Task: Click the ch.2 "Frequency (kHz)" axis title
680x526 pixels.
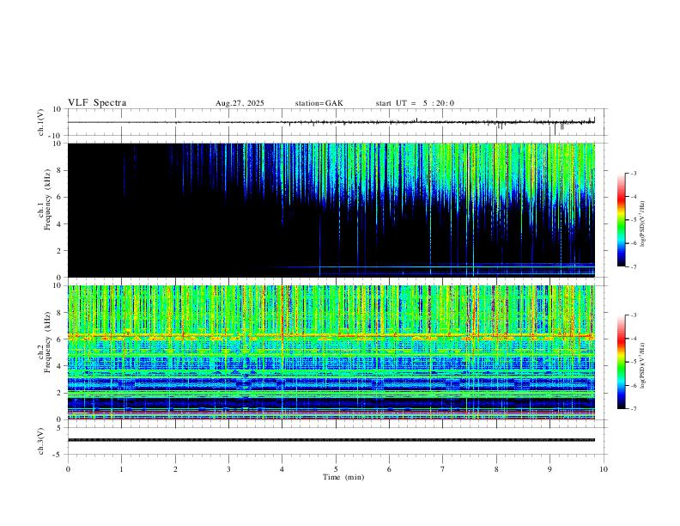Action: pyautogui.click(x=48, y=342)
